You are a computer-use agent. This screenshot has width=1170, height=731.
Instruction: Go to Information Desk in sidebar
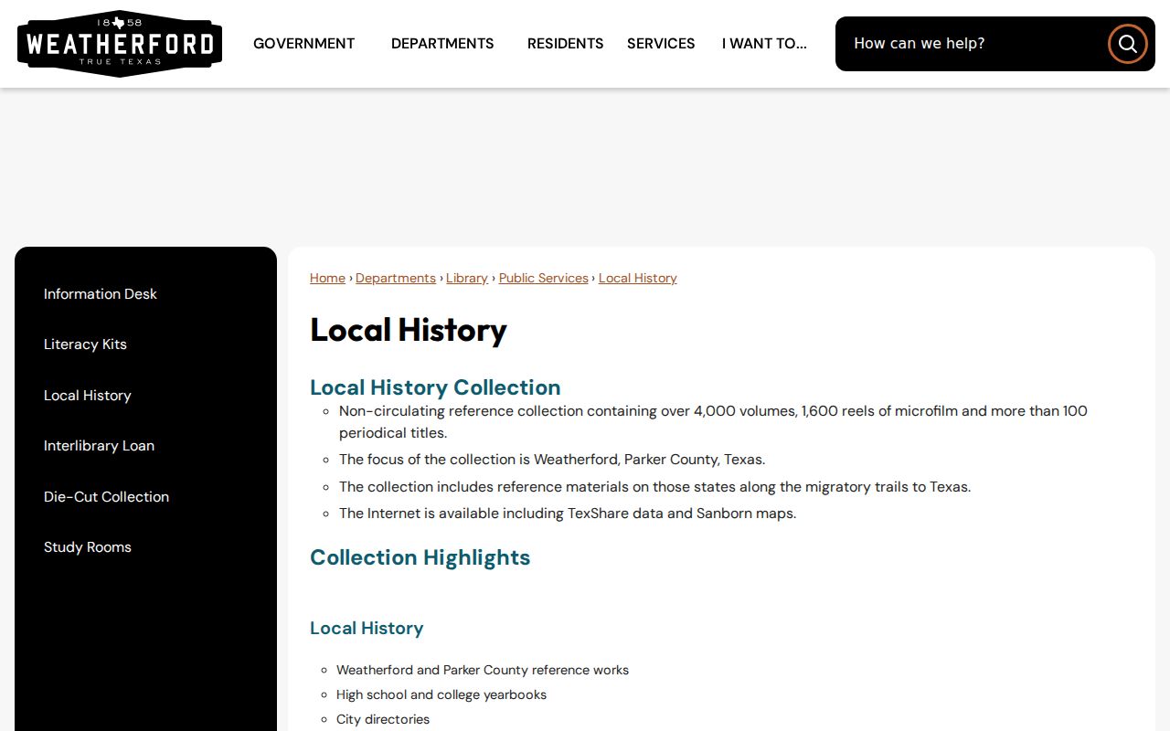(101, 294)
